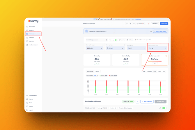
Task: Click the Watch video guide button
Action: 160,31
